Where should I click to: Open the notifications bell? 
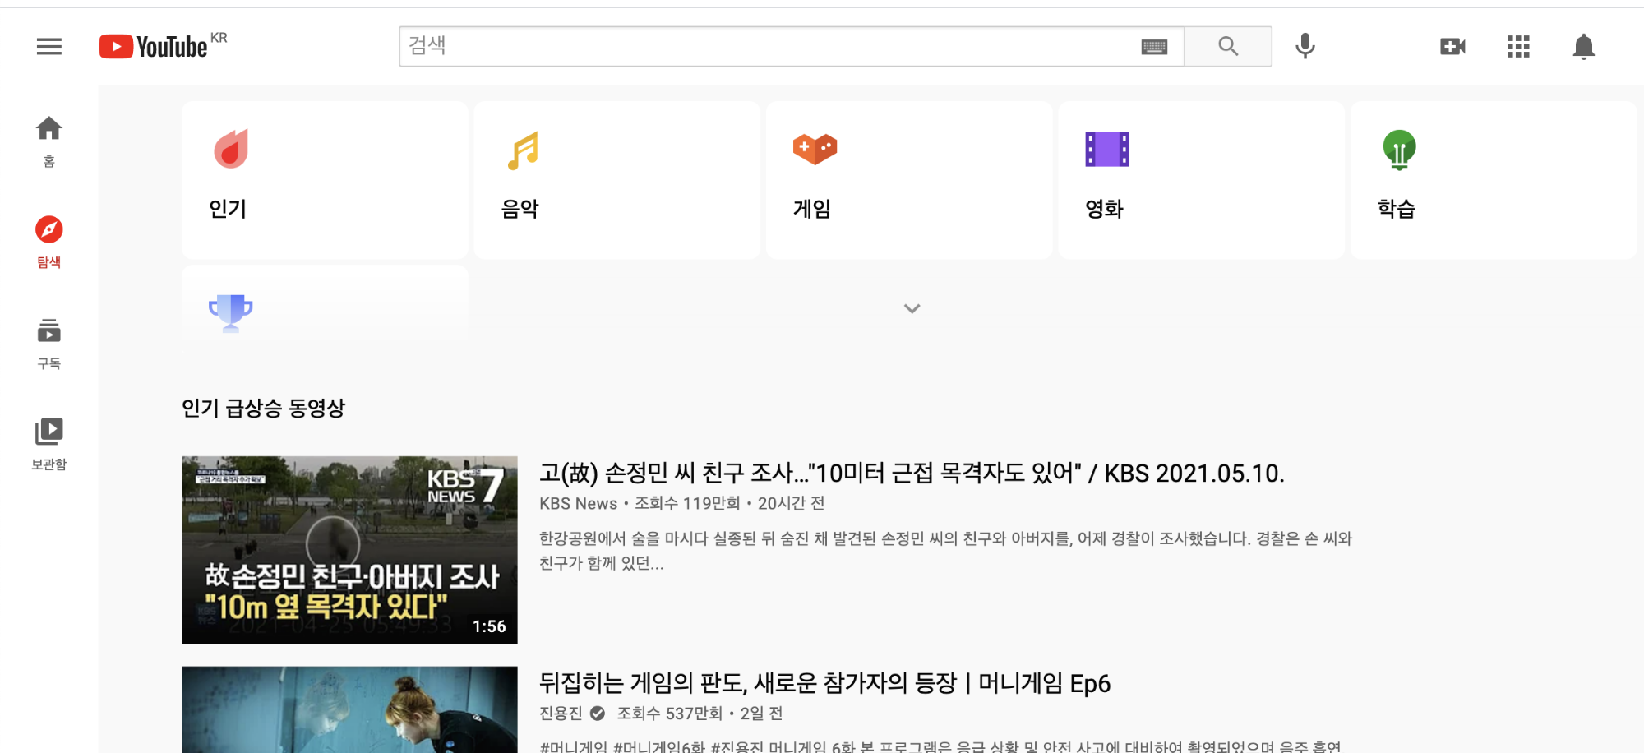pos(1583,47)
